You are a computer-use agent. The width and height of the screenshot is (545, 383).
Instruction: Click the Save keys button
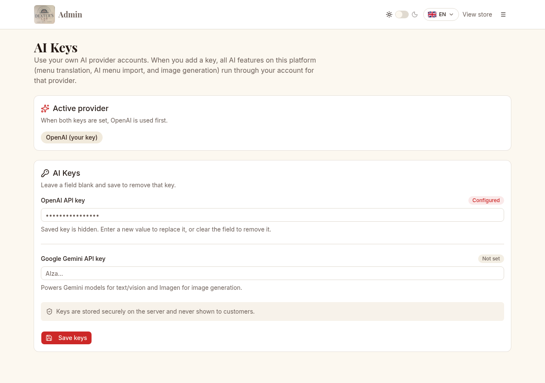pos(66,338)
